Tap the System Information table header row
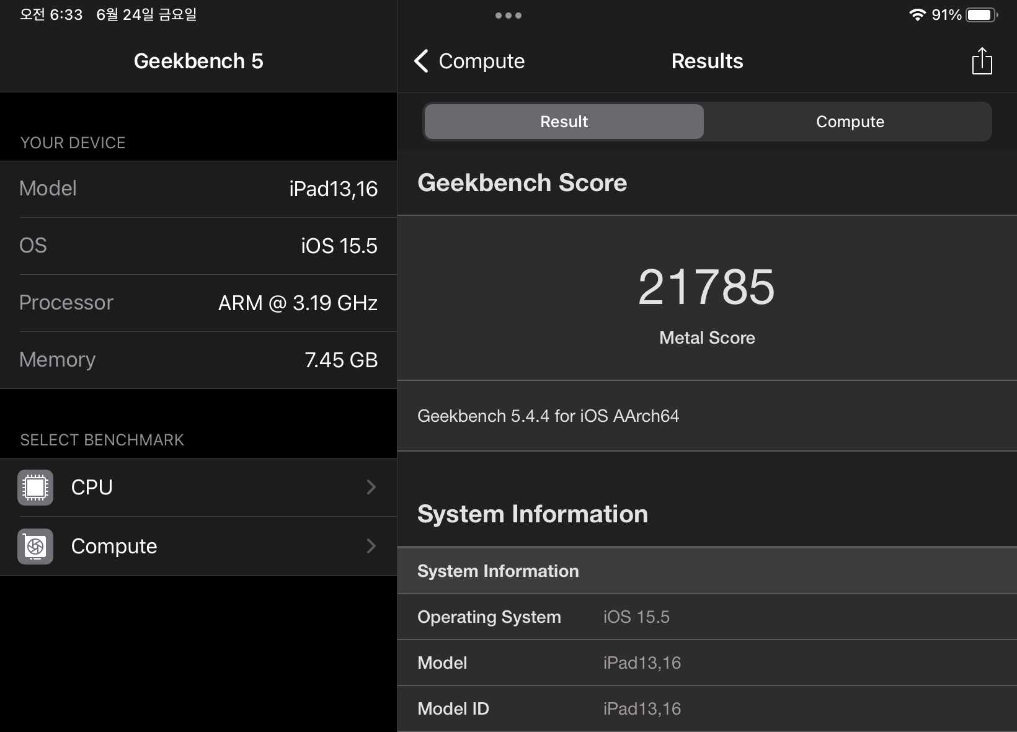This screenshot has height=732, width=1017. click(707, 571)
